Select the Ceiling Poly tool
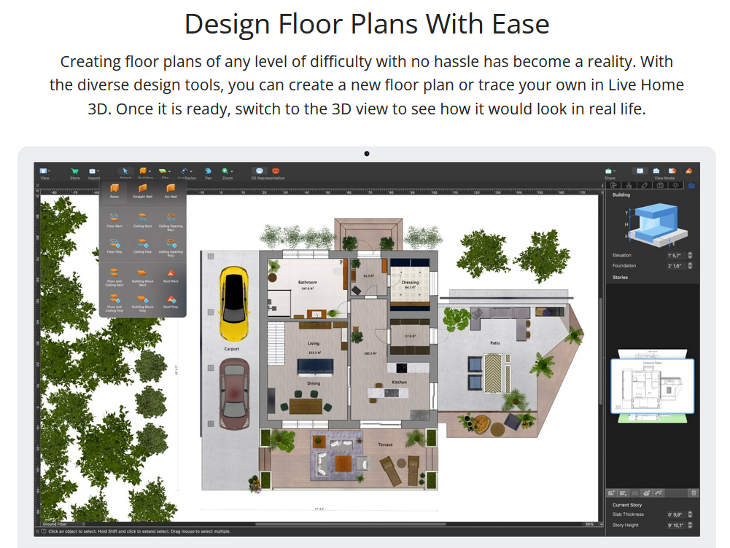Image resolution: width=730 pixels, height=548 pixels. (x=142, y=245)
